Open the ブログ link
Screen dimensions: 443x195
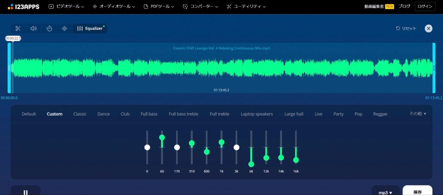coord(404,6)
